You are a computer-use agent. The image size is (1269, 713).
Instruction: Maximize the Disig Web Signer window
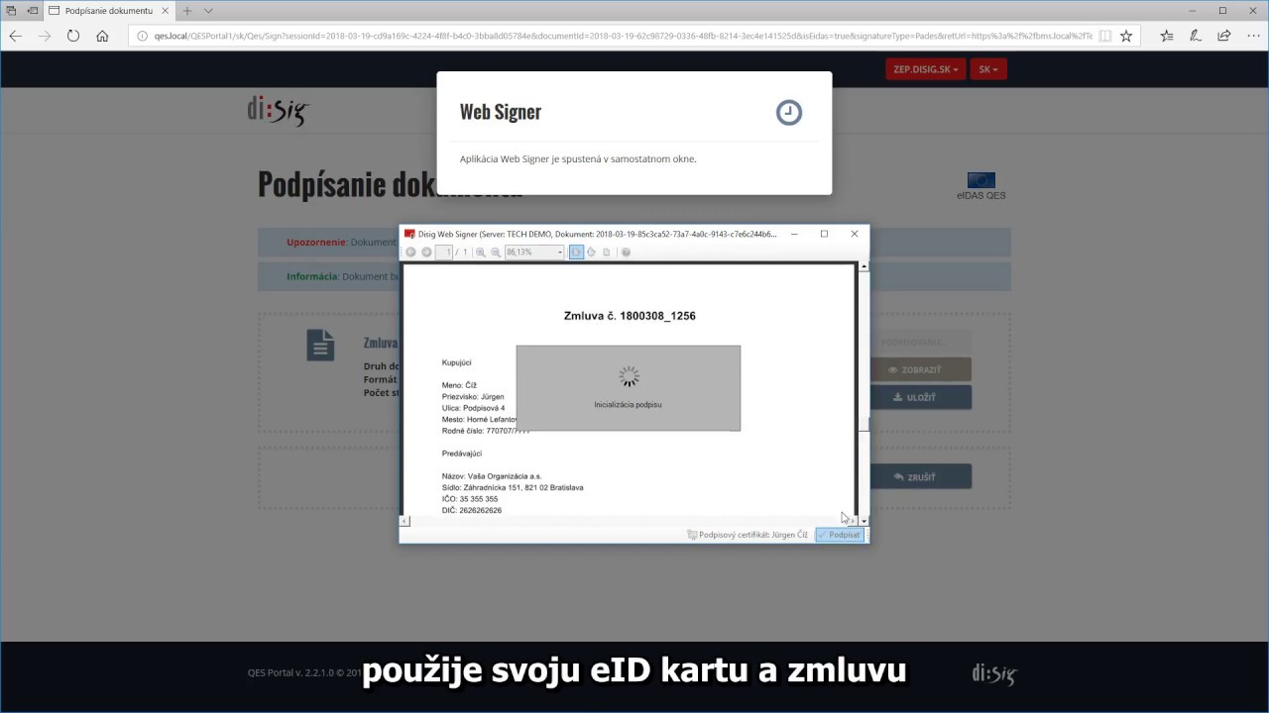(824, 234)
